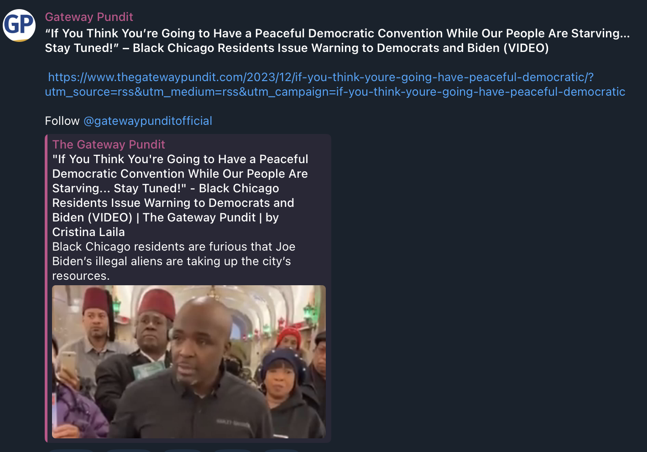Select The Gateway Pundit preview site title
The image size is (647, 452).
tap(109, 144)
